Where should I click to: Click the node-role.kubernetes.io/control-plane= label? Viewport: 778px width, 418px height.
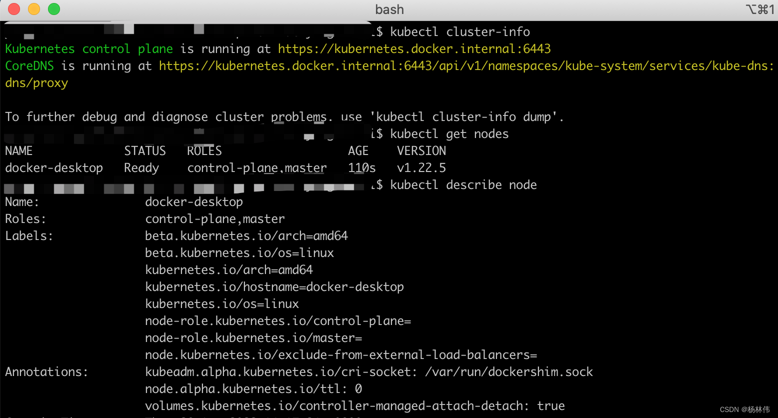(x=278, y=321)
